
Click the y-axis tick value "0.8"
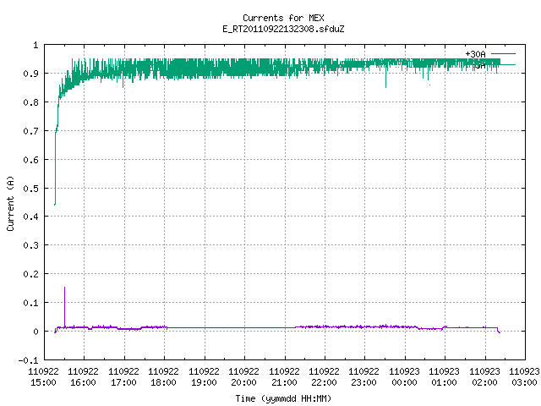30,102
